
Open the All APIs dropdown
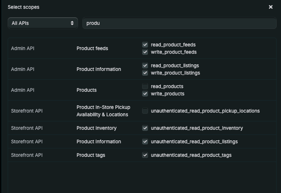[43, 23]
